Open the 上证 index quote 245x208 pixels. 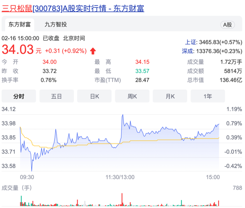tap(213, 42)
